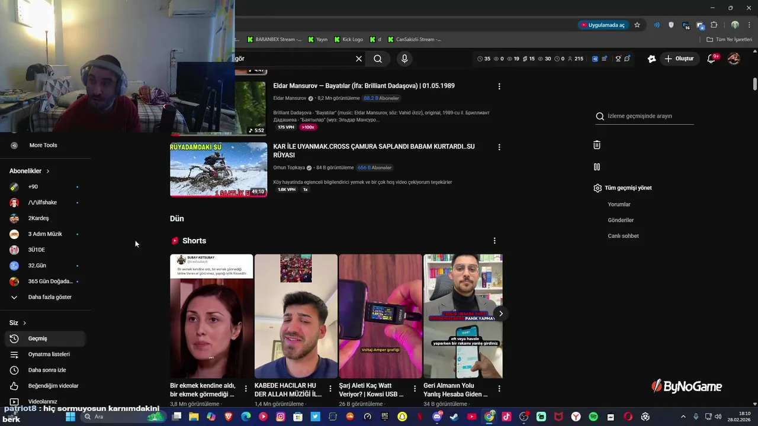Open options menu for KAR İLE UYANMAK video

499,147
